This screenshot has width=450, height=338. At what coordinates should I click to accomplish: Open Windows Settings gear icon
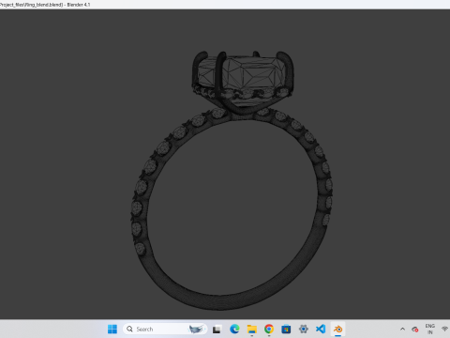coord(304,330)
